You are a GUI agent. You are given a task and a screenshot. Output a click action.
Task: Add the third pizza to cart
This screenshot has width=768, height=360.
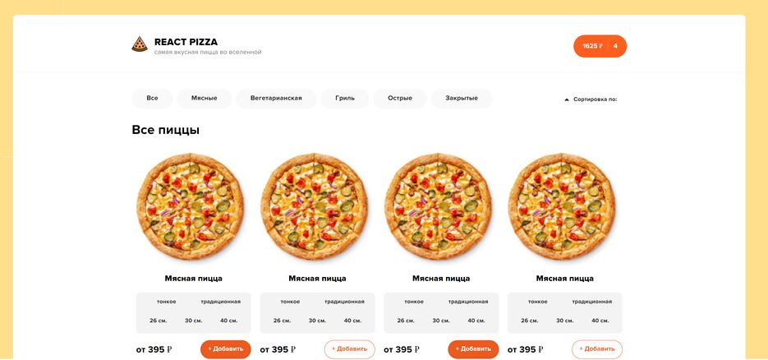click(473, 349)
